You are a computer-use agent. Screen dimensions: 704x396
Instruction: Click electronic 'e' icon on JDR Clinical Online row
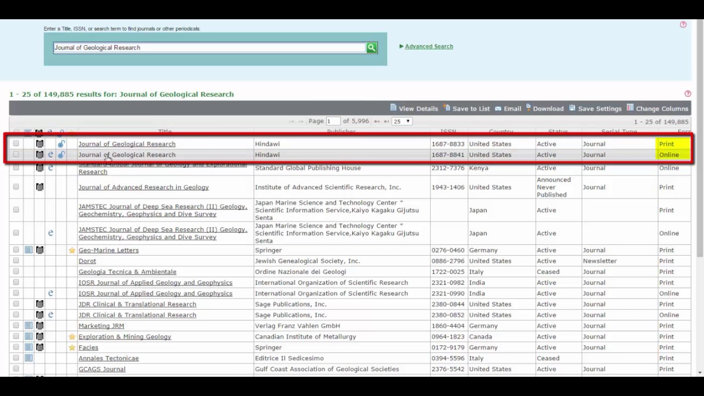50,315
